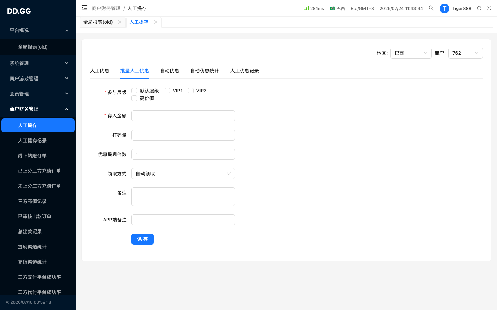
Task: Click the version text V: 2026/07/10
Action: 28,302
